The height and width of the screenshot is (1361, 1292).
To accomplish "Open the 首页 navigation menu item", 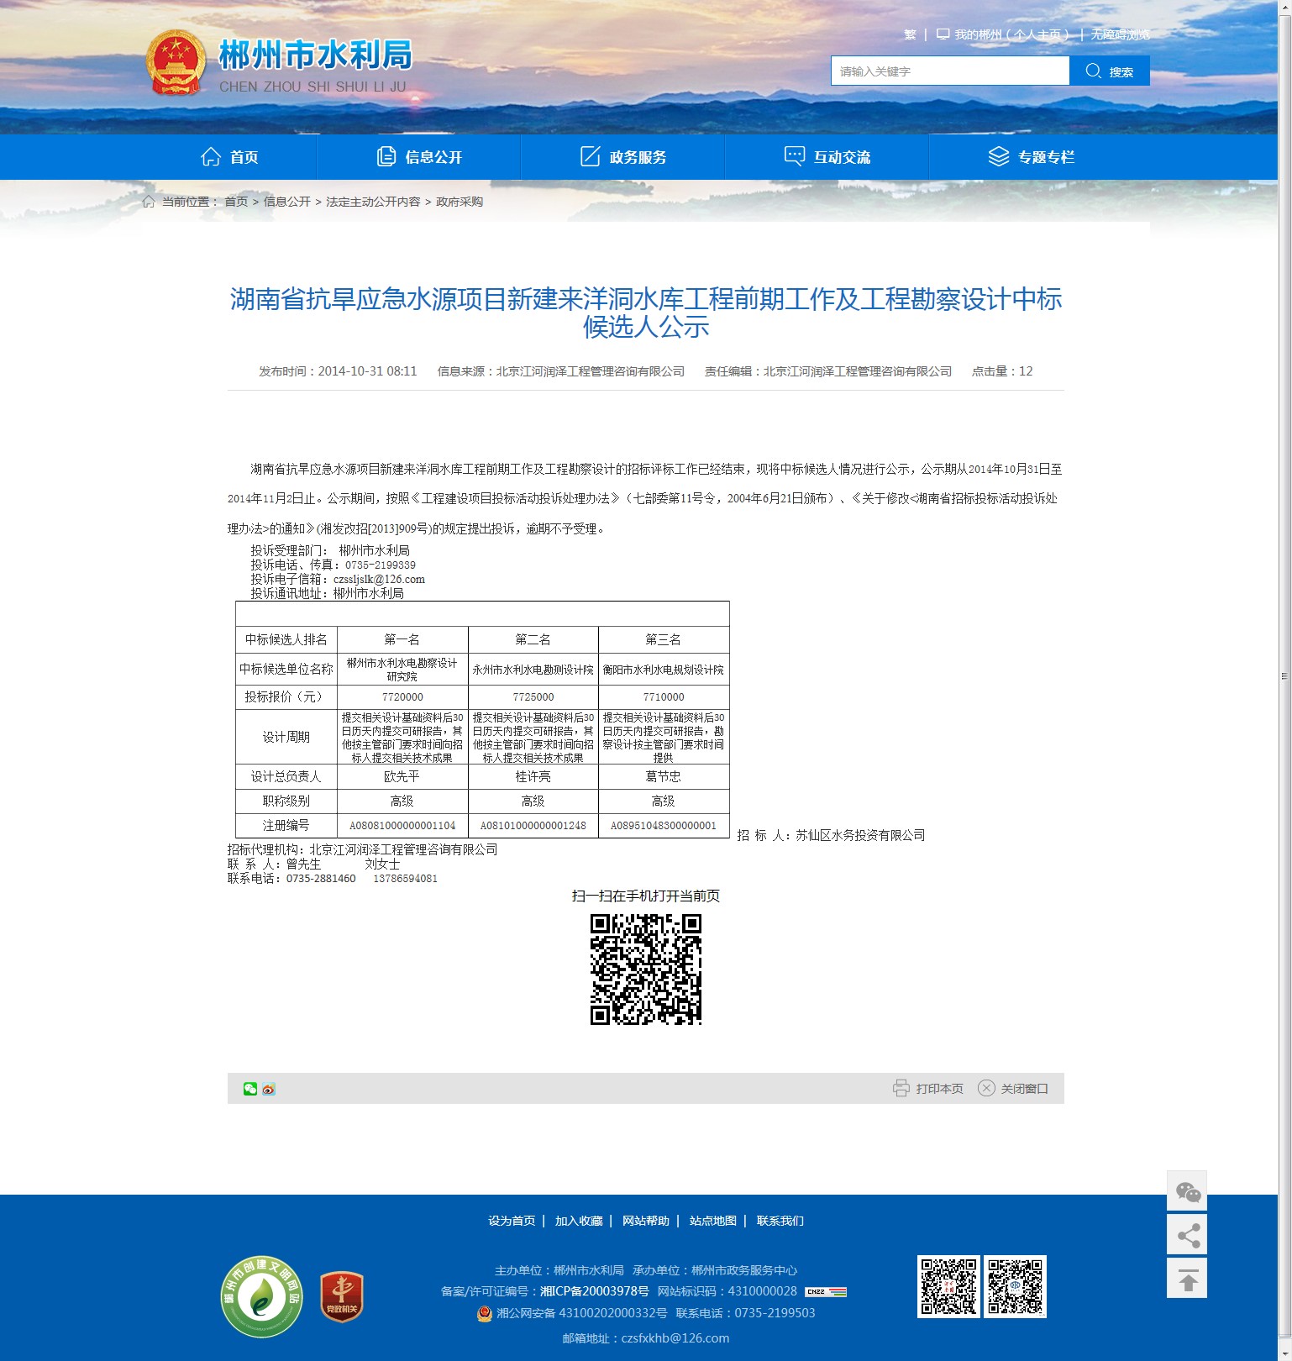I will pyautogui.click(x=229, y=157).
